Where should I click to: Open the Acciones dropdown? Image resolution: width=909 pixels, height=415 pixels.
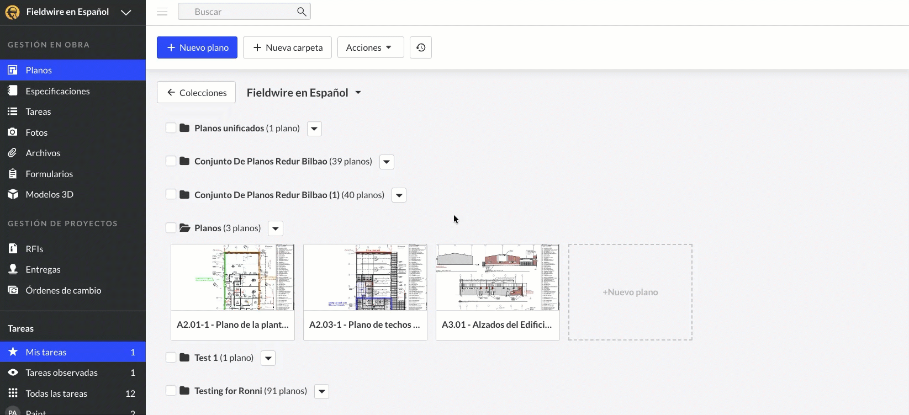click(370, 47)
